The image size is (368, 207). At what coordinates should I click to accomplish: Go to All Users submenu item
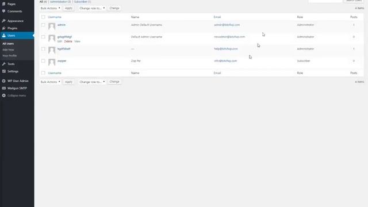(x=8, y=44)
